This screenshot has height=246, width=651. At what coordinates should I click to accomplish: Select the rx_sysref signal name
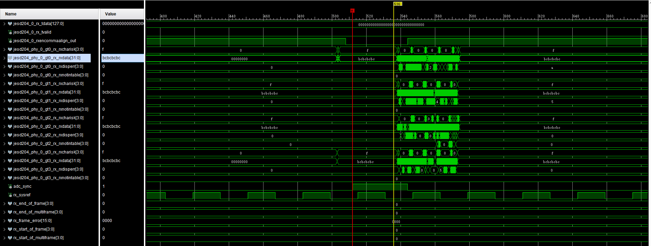coord(22,195)
